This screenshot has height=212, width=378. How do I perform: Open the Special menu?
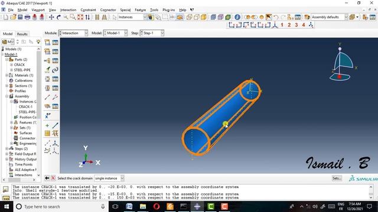(x=125, y=10)
